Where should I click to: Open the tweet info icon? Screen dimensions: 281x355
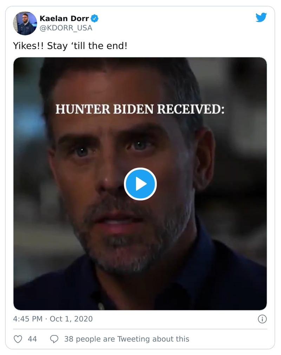[262, 319]
